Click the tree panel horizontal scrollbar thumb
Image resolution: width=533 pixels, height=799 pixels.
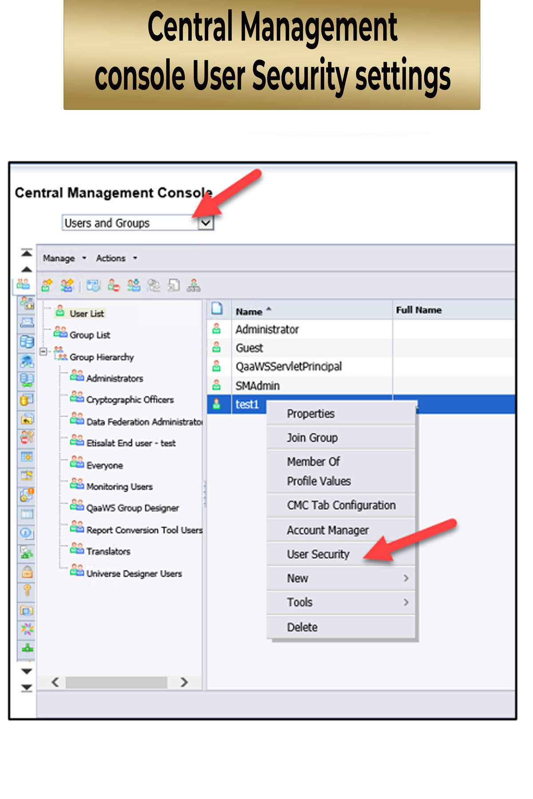116,682
